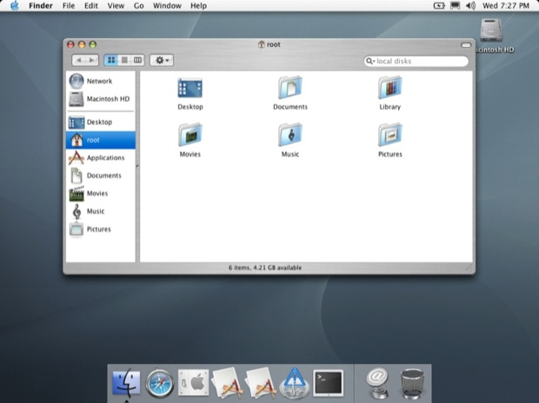Screen dimensions: 539x403
Task: Select Macintosh HD in the sidebar
Action: click(x=101, y=99)
